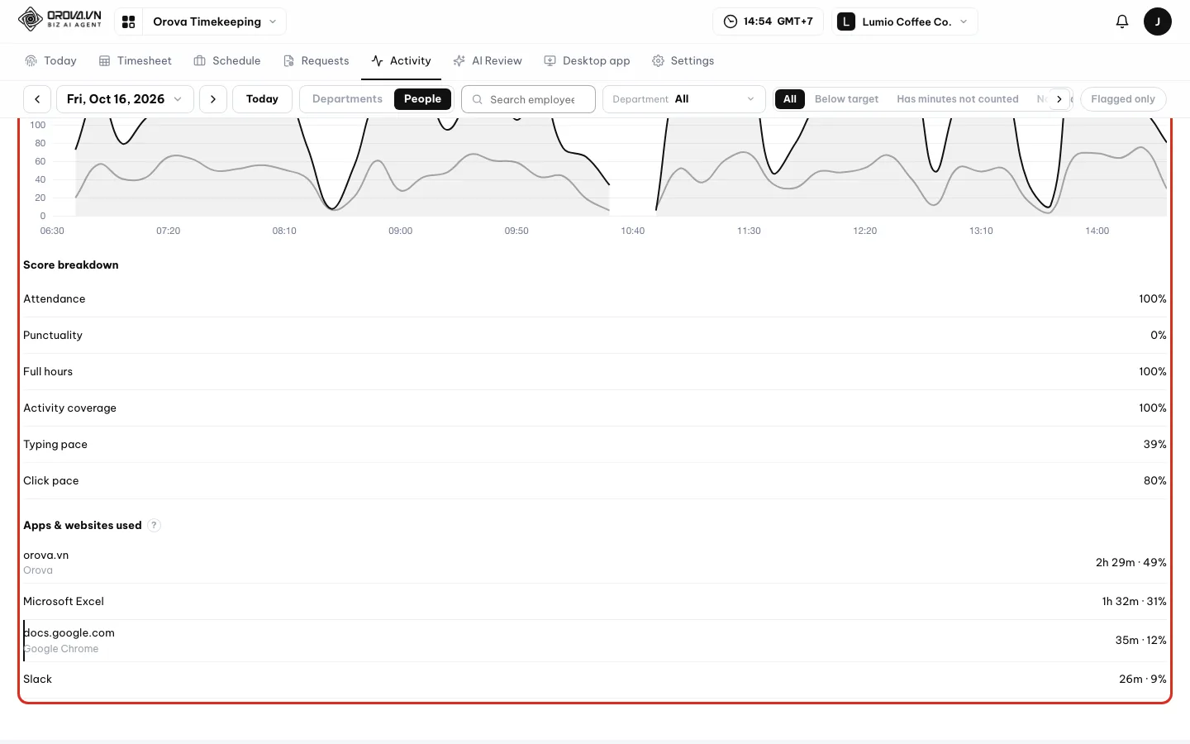Open the user avatar J menu
The width and height of the screenshot is (1190, 744).
click(x=1157, y=21)
